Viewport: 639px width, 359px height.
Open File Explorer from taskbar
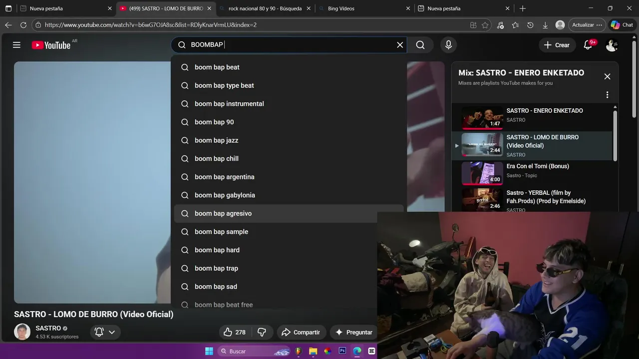click(x=313, y=351)
